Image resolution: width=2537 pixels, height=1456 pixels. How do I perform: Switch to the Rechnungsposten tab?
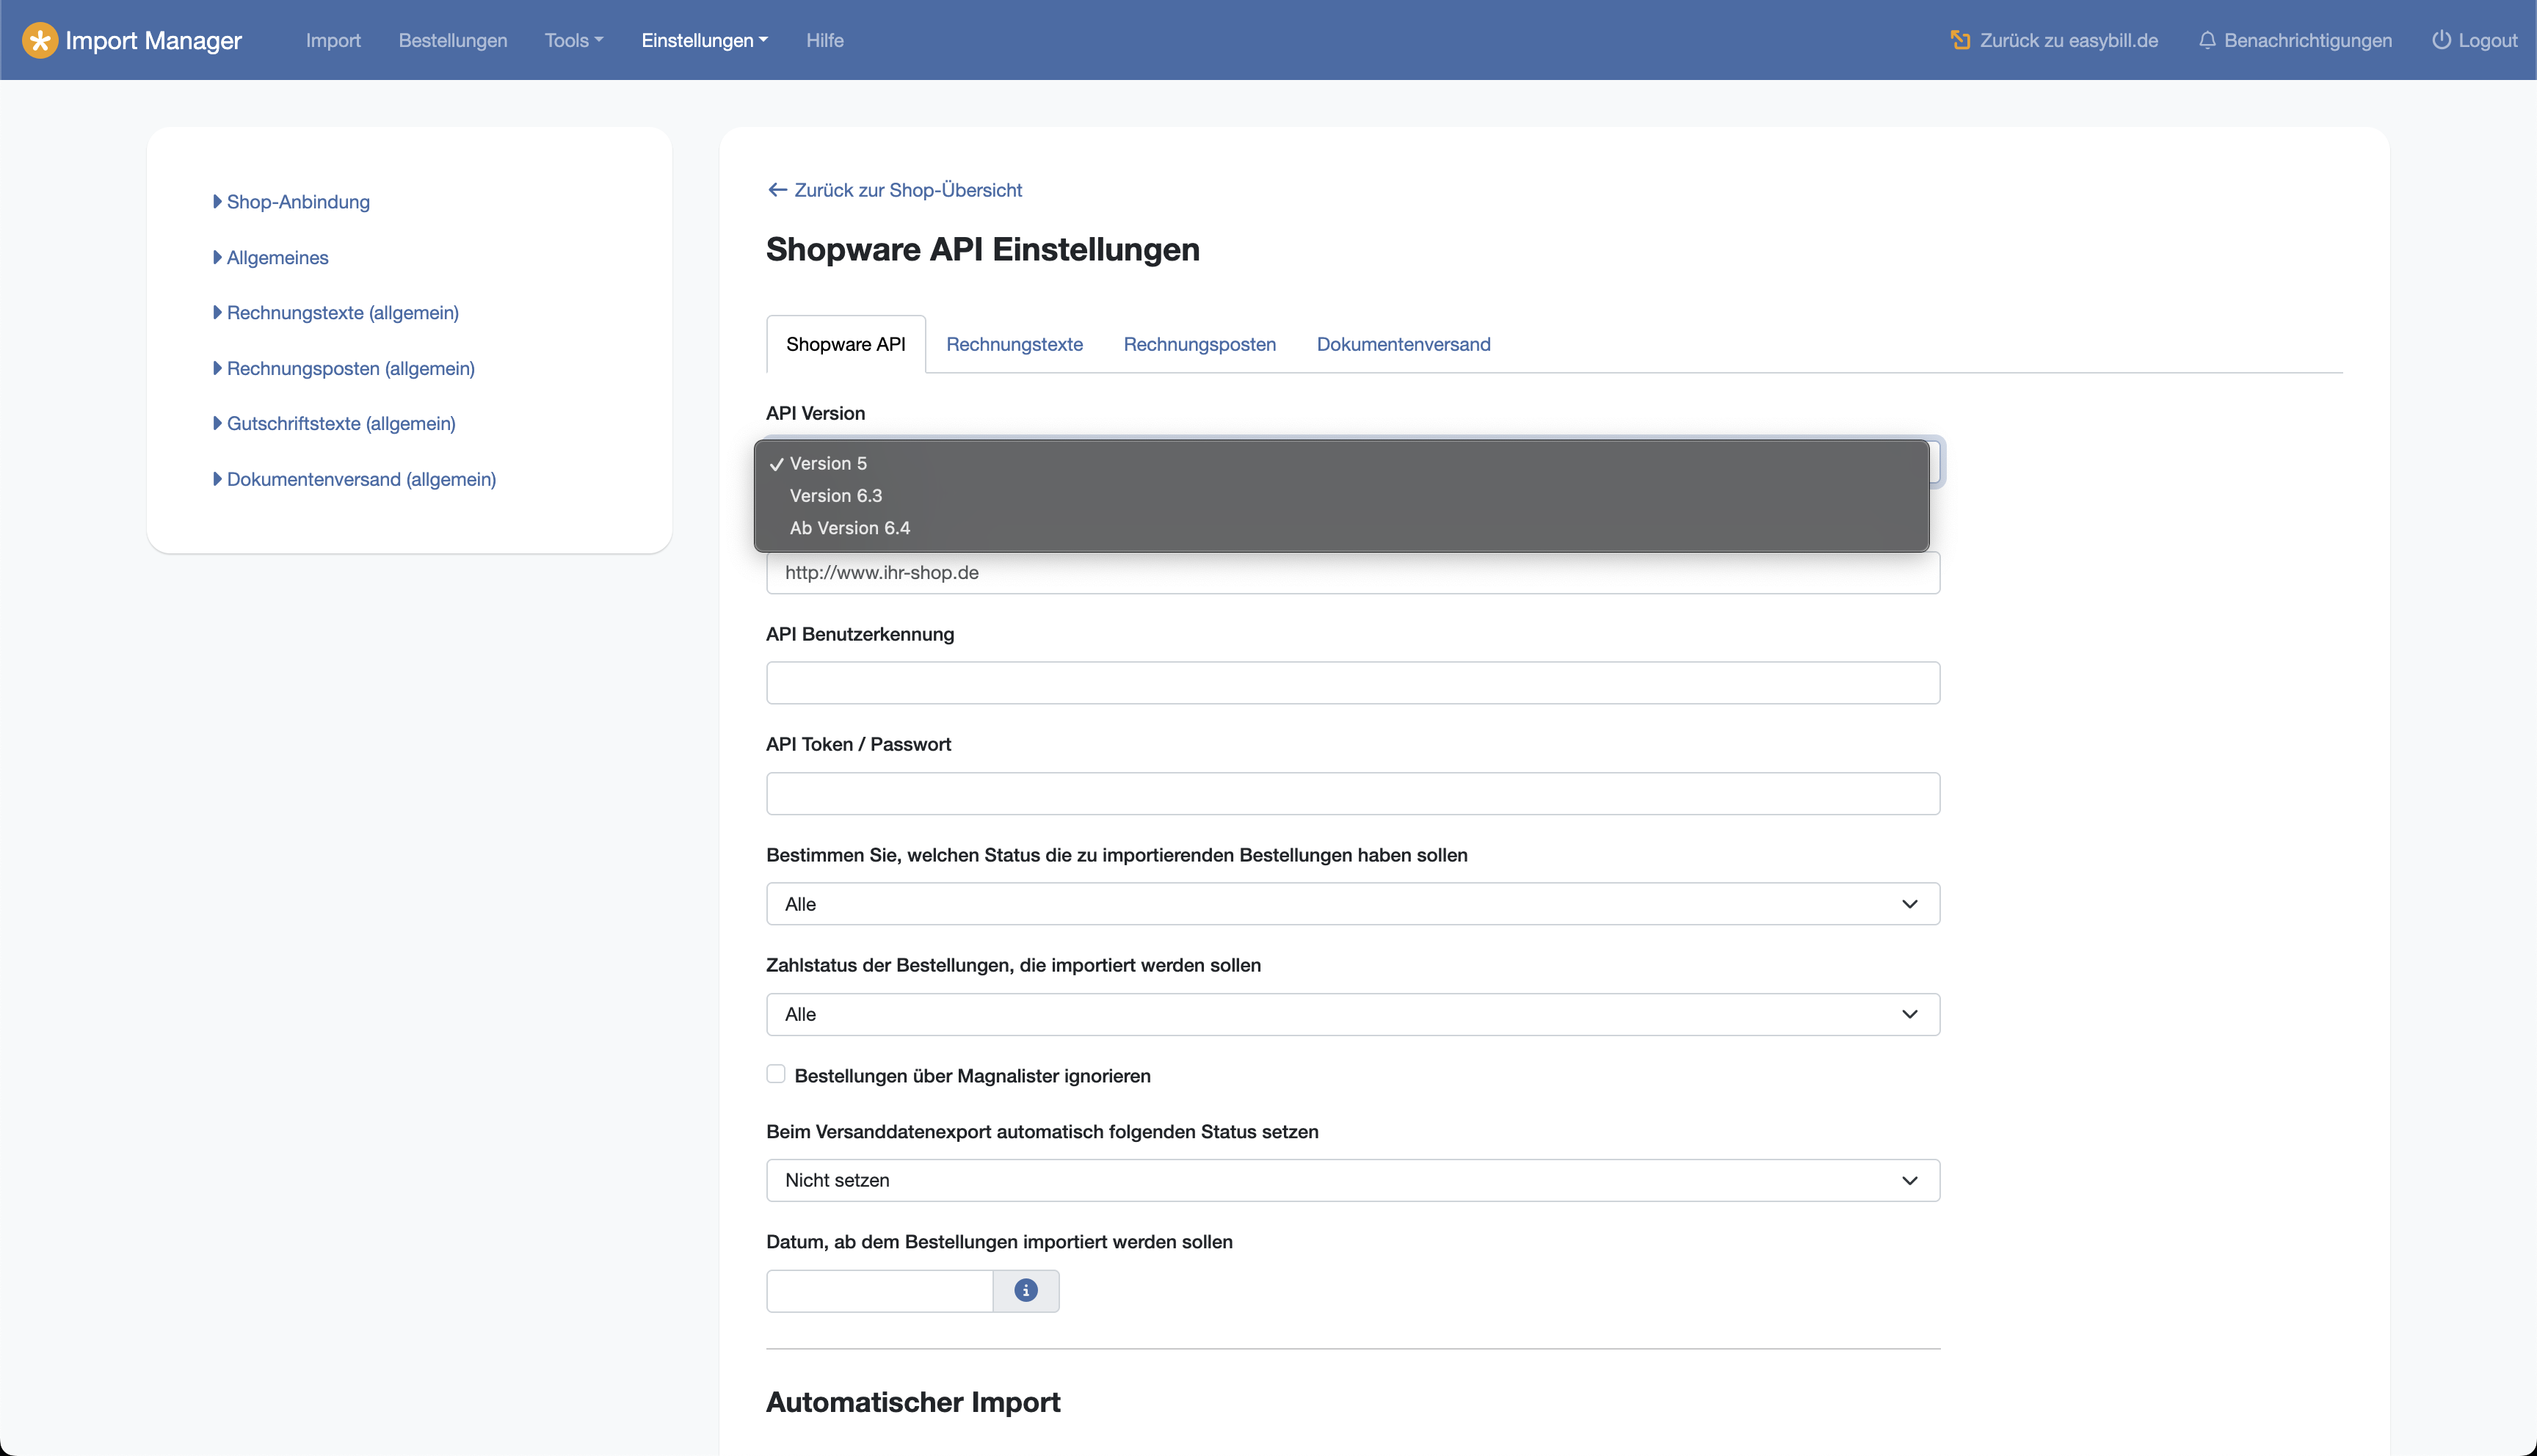click(1200, 344)
